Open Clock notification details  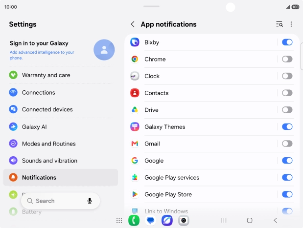pos(201,76)
